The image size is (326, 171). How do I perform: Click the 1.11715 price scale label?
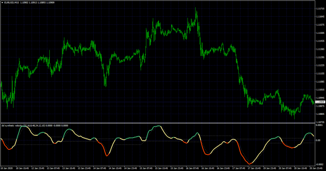click(x=320, y=9)
